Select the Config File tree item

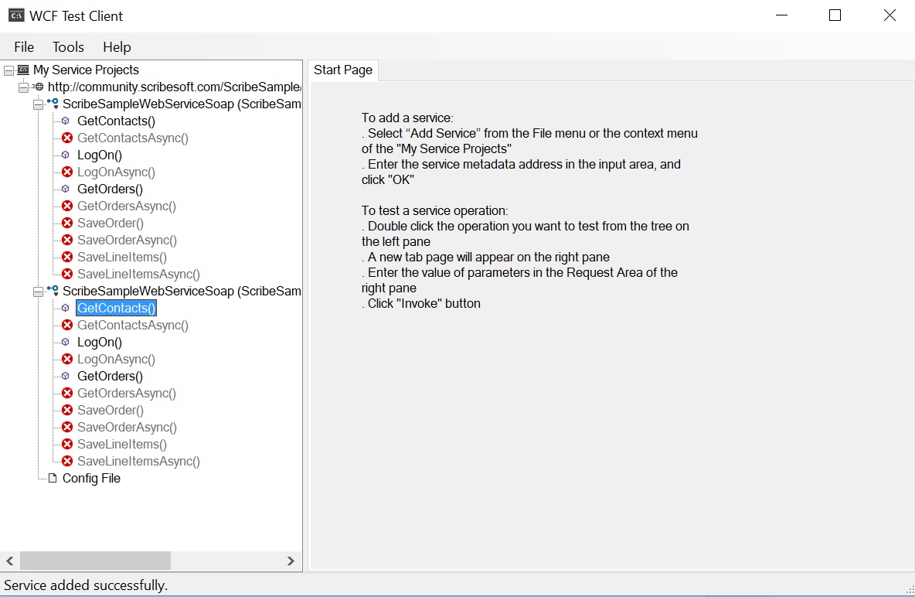(90, 478)
